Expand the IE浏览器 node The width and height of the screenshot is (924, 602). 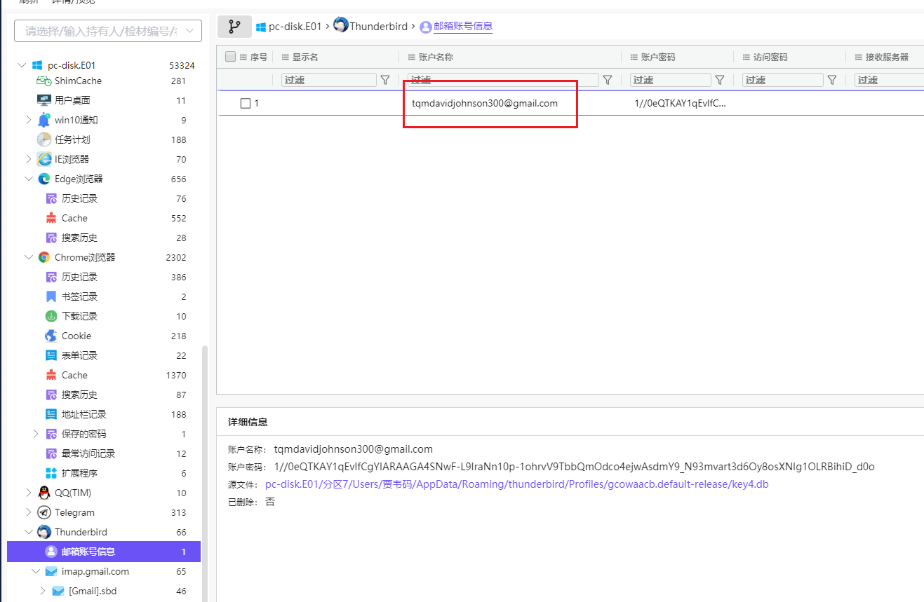[28, 159]
